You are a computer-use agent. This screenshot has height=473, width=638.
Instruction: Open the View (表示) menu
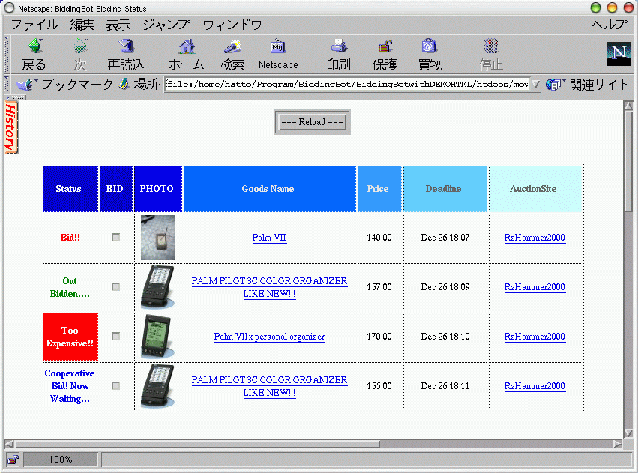[x=118, y=25]
